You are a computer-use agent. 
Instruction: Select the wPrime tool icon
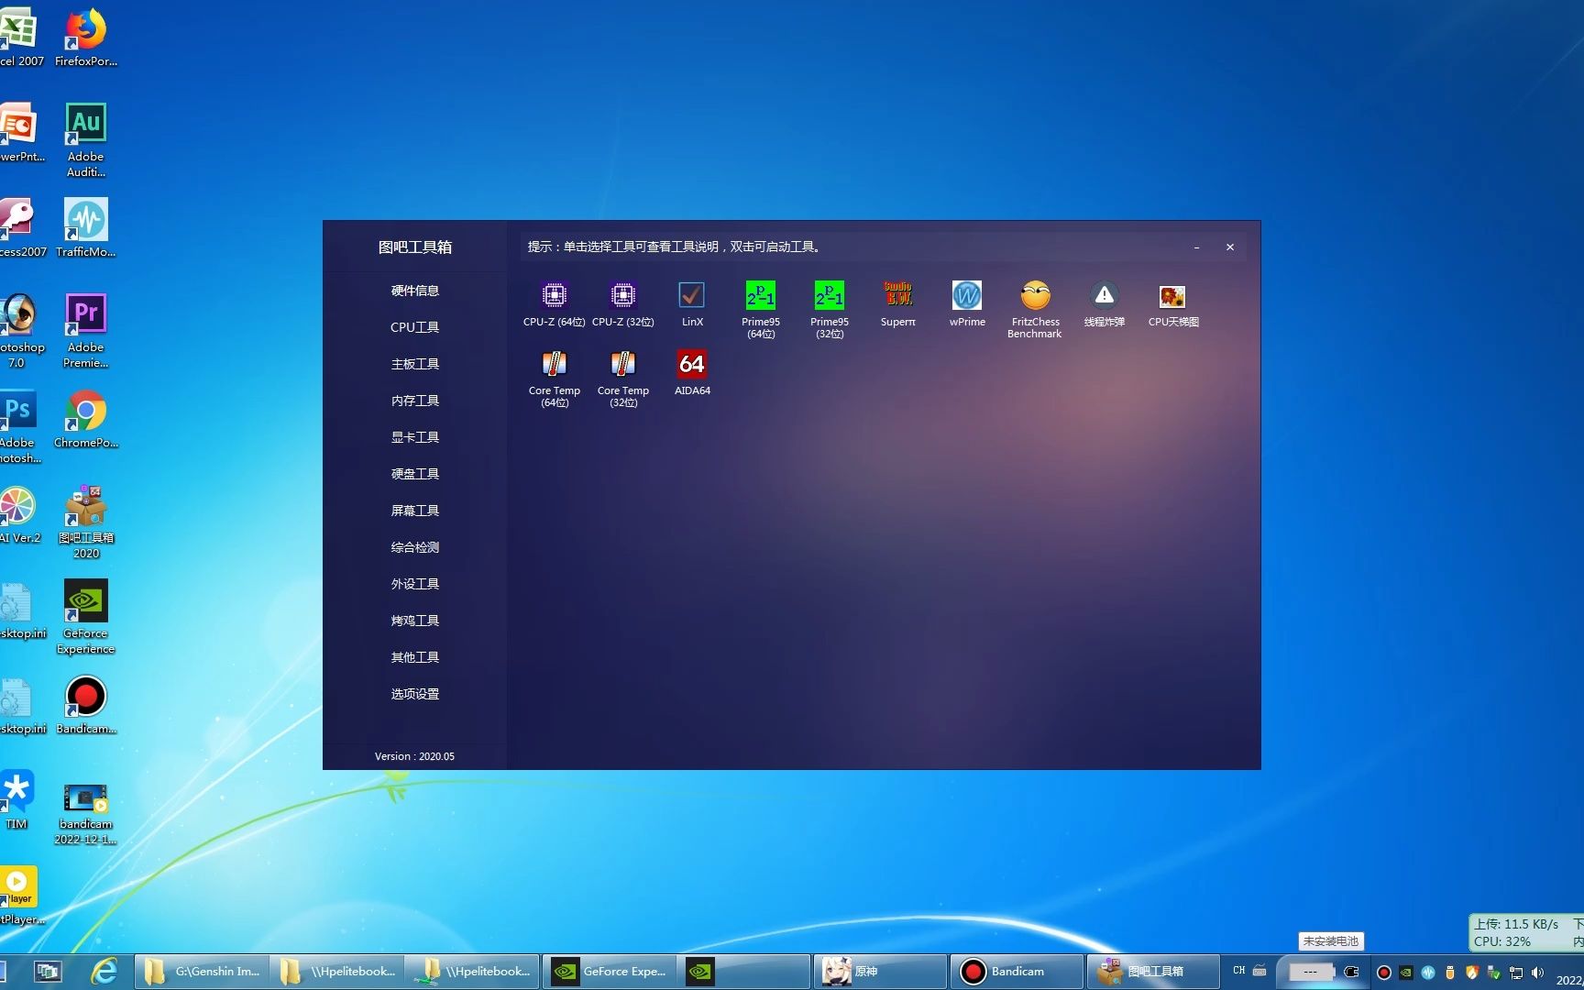(x=967, y=296)
